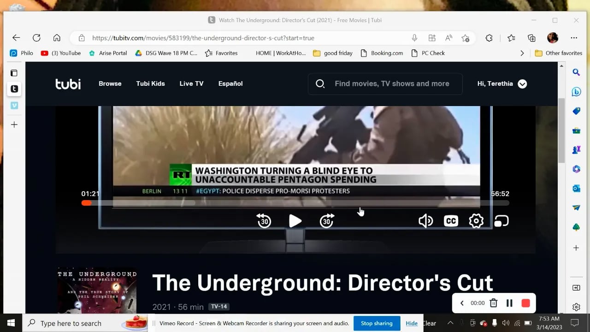Open Outlook in Edge sidebar
The height and width of the screenshot is (332, 590).
click(576, 188)
